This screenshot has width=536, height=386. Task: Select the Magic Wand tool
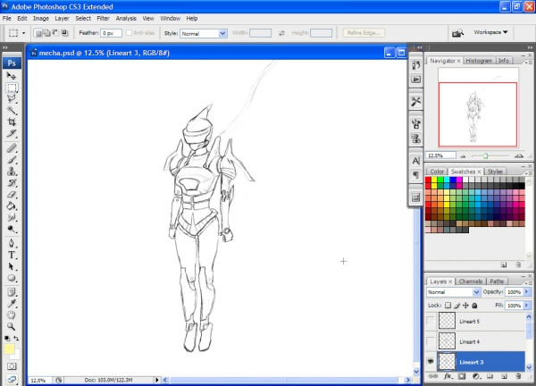[x=12, y=110]
